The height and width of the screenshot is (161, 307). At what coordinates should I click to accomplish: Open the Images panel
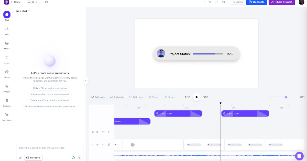coord(7,88)
